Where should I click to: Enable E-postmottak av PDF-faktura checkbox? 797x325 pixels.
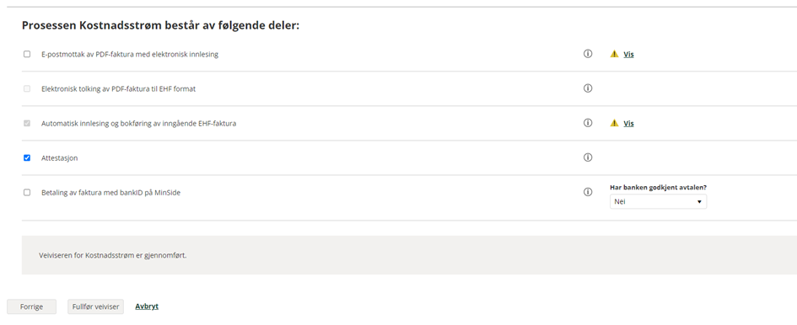click(27, 54)
